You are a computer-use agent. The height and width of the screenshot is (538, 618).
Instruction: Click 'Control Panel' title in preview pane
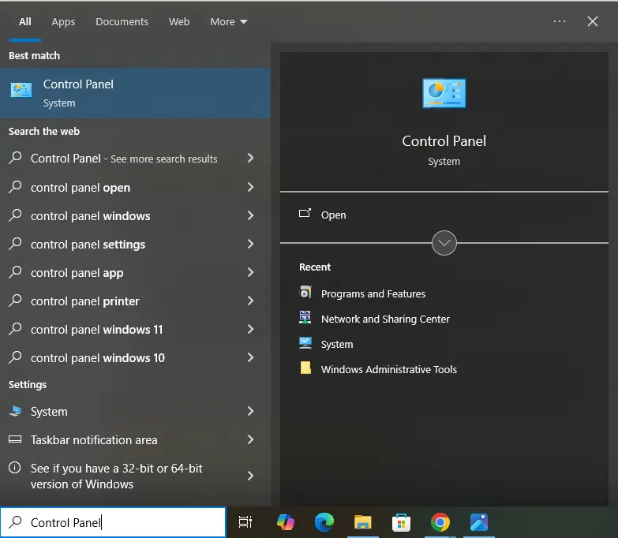444,141
